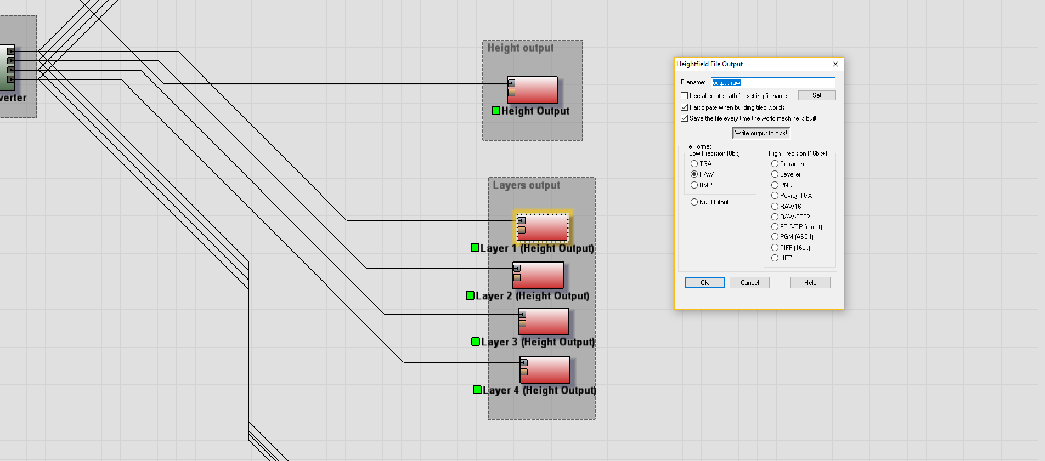Select TIFF (16bit) file format
Image resolution: width=1045 pixels, height=461 pixels.
(x=775, y=248)
